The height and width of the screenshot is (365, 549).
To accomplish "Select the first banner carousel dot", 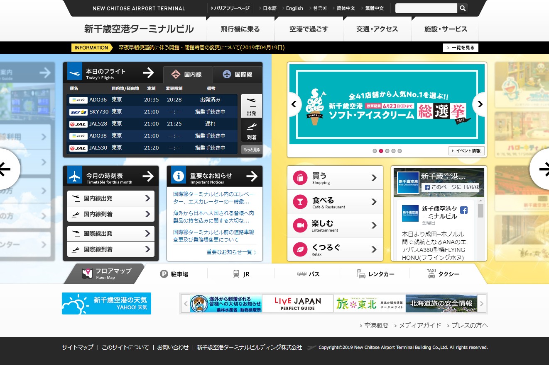I will (x=375, y=151).
